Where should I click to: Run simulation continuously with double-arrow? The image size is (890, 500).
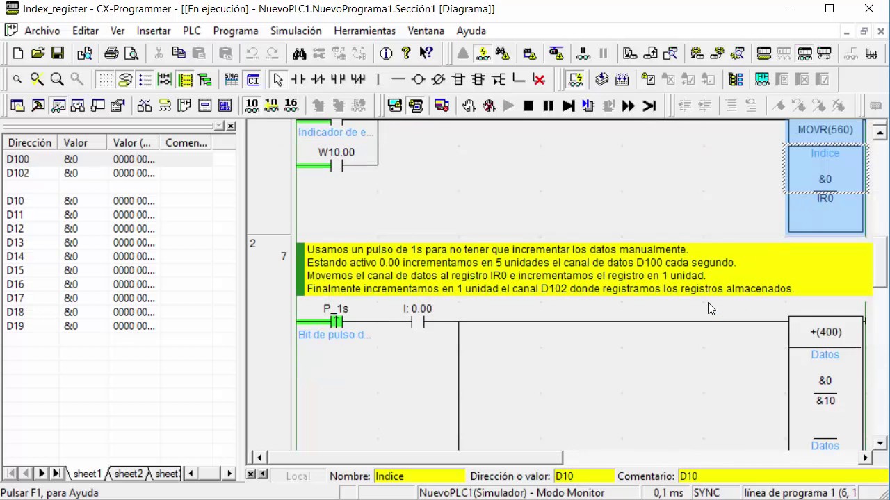click(629, 106)
